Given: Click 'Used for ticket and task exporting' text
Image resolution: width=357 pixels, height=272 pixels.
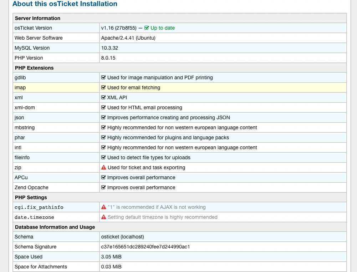Looking at the screenshot, I should (146, 168).
